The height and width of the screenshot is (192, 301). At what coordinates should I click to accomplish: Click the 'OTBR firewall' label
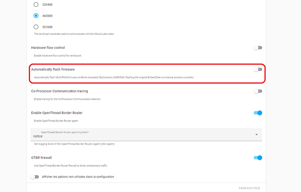point(41,158)
